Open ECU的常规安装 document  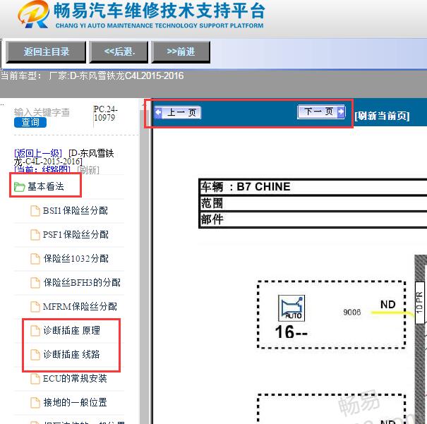(x=75, y=378)
